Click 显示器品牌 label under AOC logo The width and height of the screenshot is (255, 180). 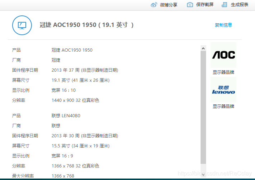[223, 72]
